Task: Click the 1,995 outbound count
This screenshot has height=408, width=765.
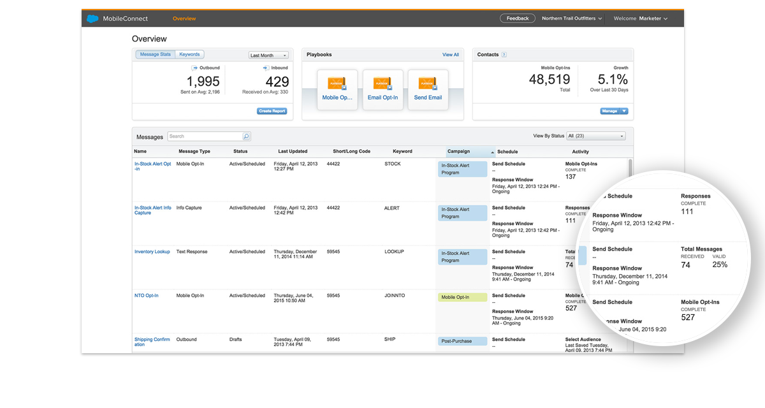Action: tap(203, 82)
